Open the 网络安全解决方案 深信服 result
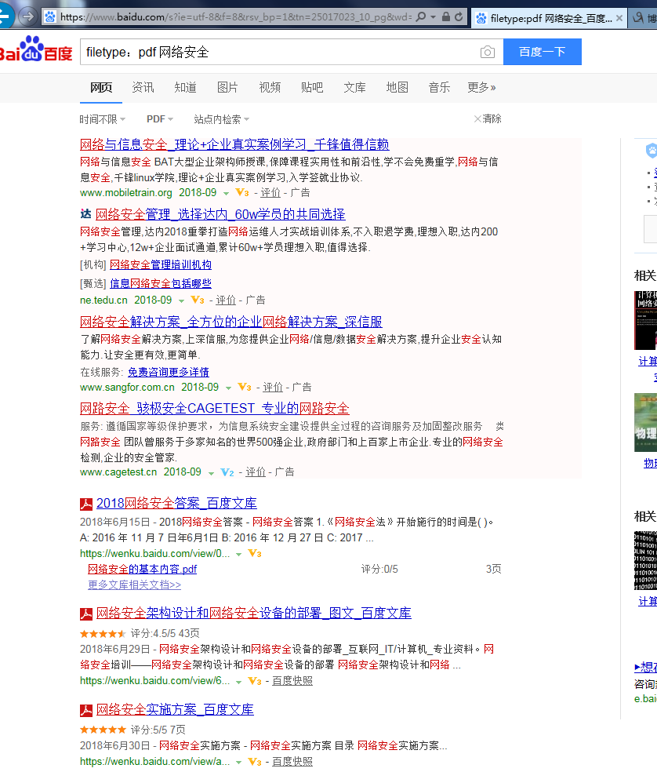657x772 pixels. coord(230,322)
